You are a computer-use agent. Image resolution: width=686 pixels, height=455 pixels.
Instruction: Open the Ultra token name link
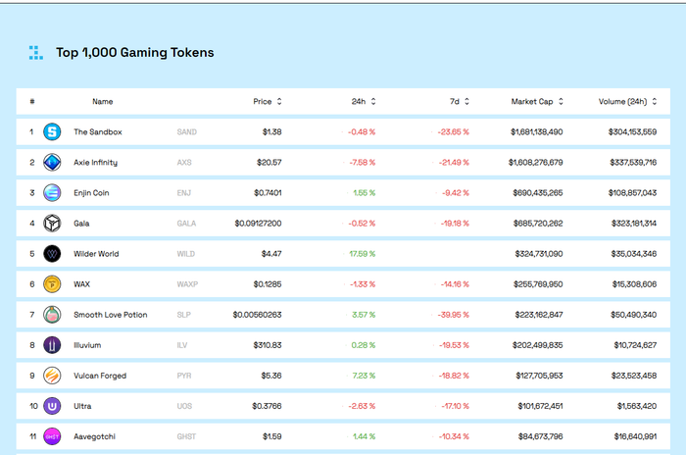coord(82,406)
